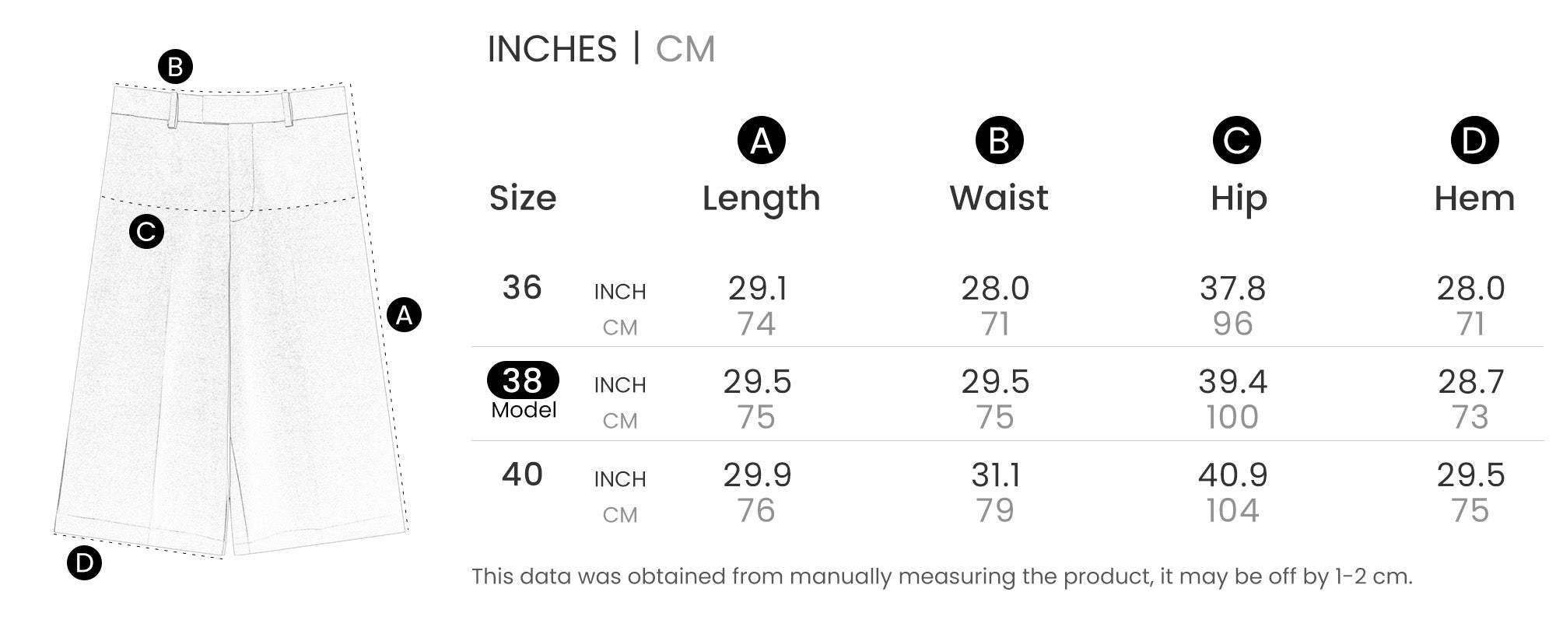Click the C circle above the Hip column
This screenshot has height=627, width=1556.
pyautogui.click(x=1236, y=141)
